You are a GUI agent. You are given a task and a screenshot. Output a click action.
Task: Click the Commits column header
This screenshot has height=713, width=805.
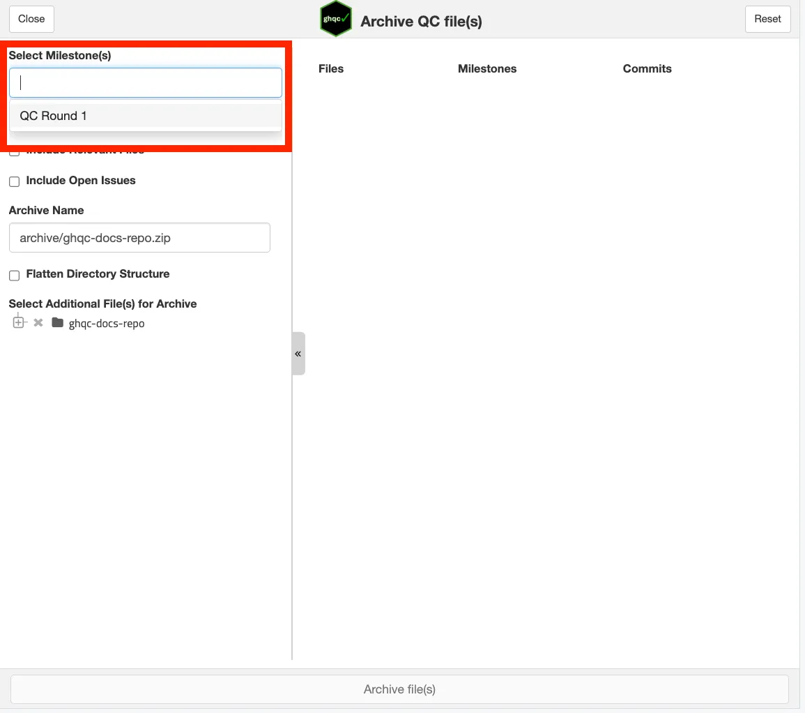pos(647,68)
